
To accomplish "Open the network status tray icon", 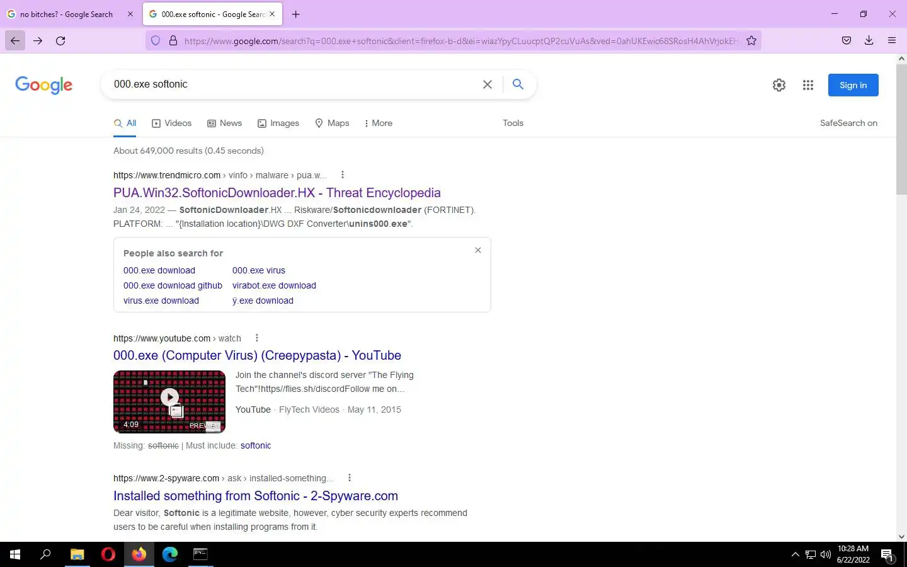I will (811, 554).
